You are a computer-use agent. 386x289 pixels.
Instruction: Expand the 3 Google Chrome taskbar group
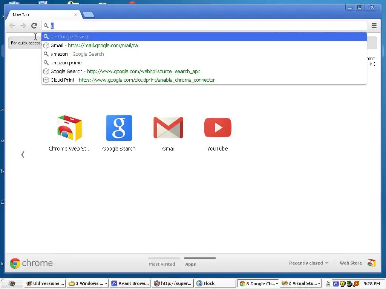click(259, 283)
